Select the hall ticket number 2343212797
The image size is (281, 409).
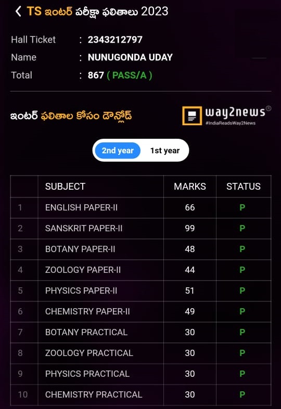coord(115,39)
